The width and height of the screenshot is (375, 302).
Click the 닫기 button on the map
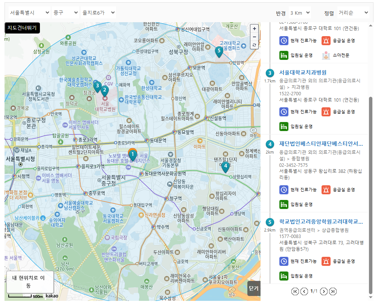(254, 288)
